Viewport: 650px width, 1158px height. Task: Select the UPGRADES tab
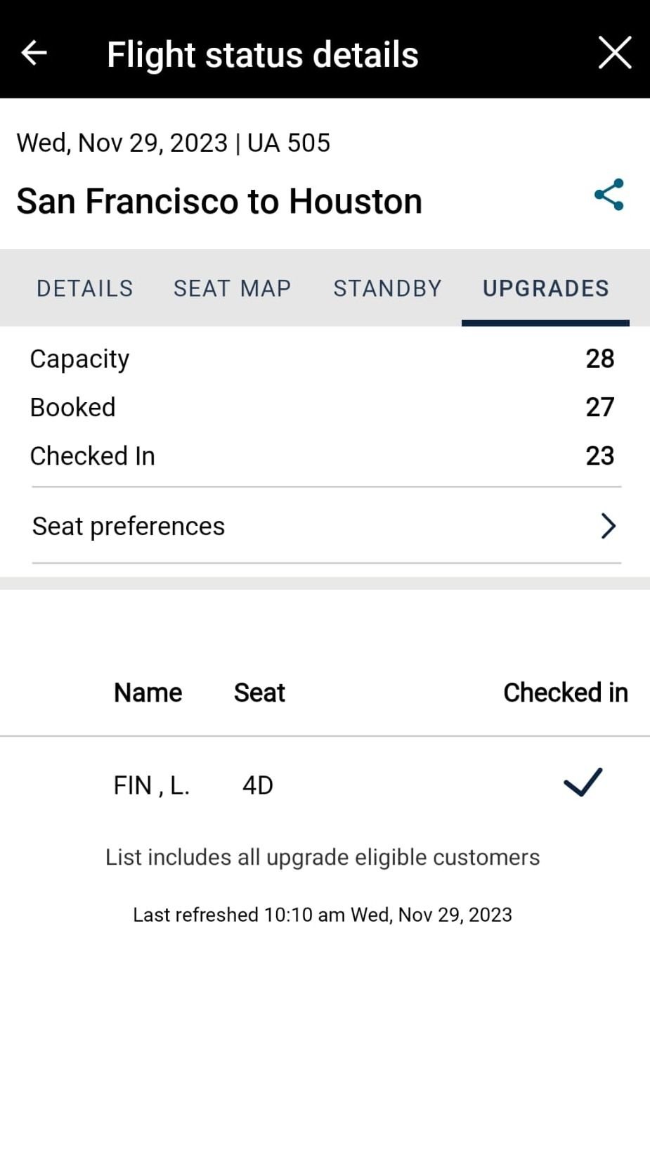[545, 288]
